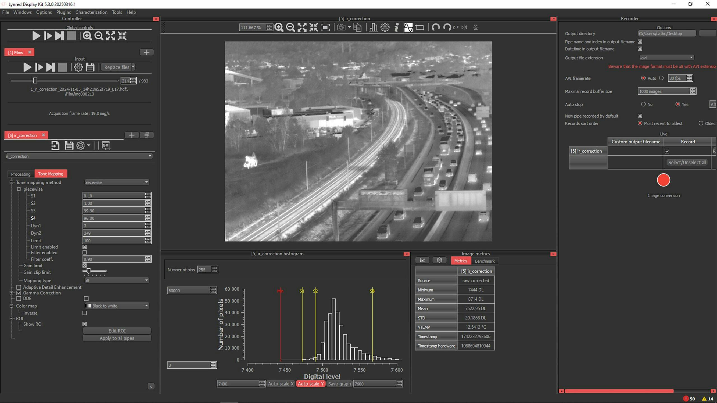Click the image info icon
Viewport: 717px width, 403px height.
[396, 27]
